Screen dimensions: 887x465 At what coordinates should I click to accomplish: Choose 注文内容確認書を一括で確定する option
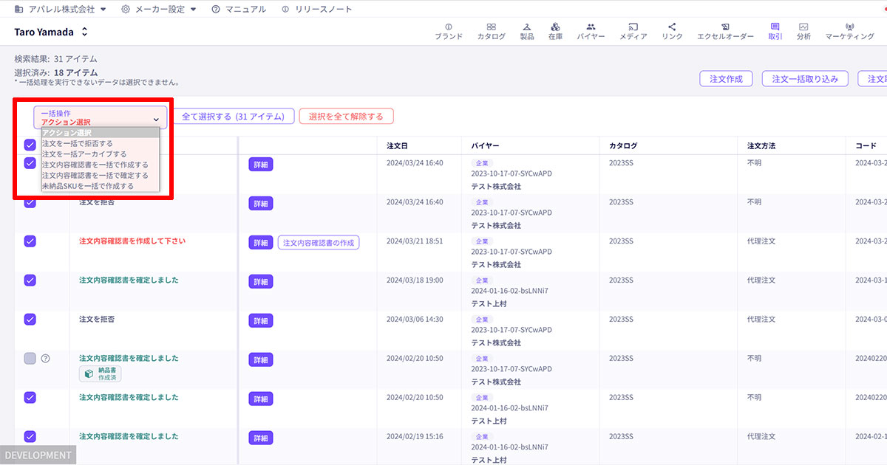tap(100, 176)
